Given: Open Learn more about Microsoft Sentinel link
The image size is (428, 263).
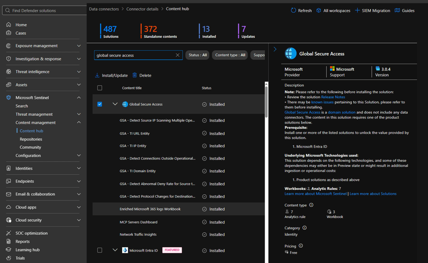Looking at the screenshot, I should [315, 194].
